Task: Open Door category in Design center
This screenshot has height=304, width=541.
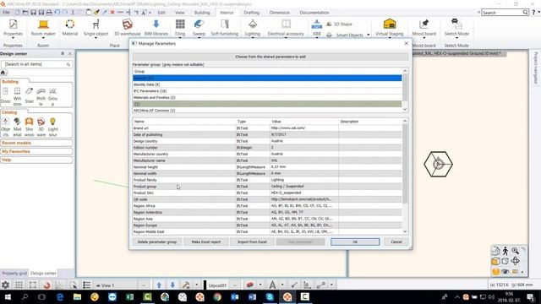Action: [x=6, y=95]
